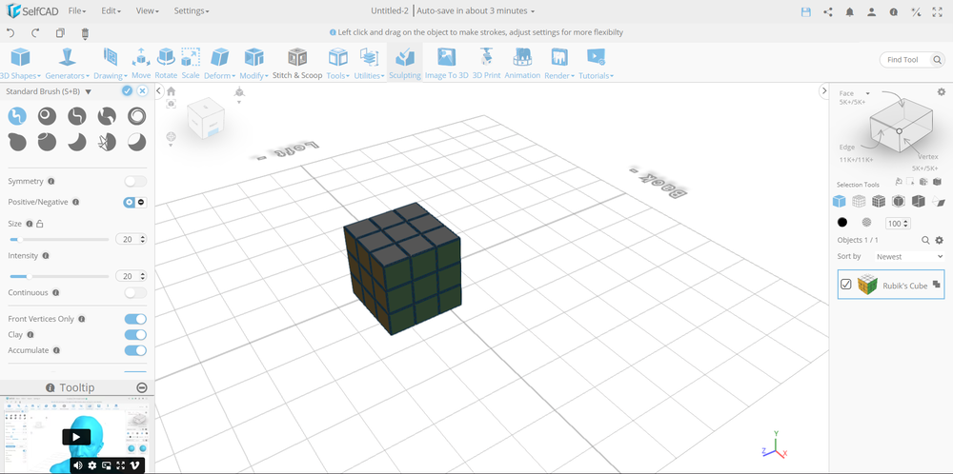This screenshot has height=474, width=953.
Task: Click the Redo arrow icon
Action: pyautogui.click(x=35, y=33)
